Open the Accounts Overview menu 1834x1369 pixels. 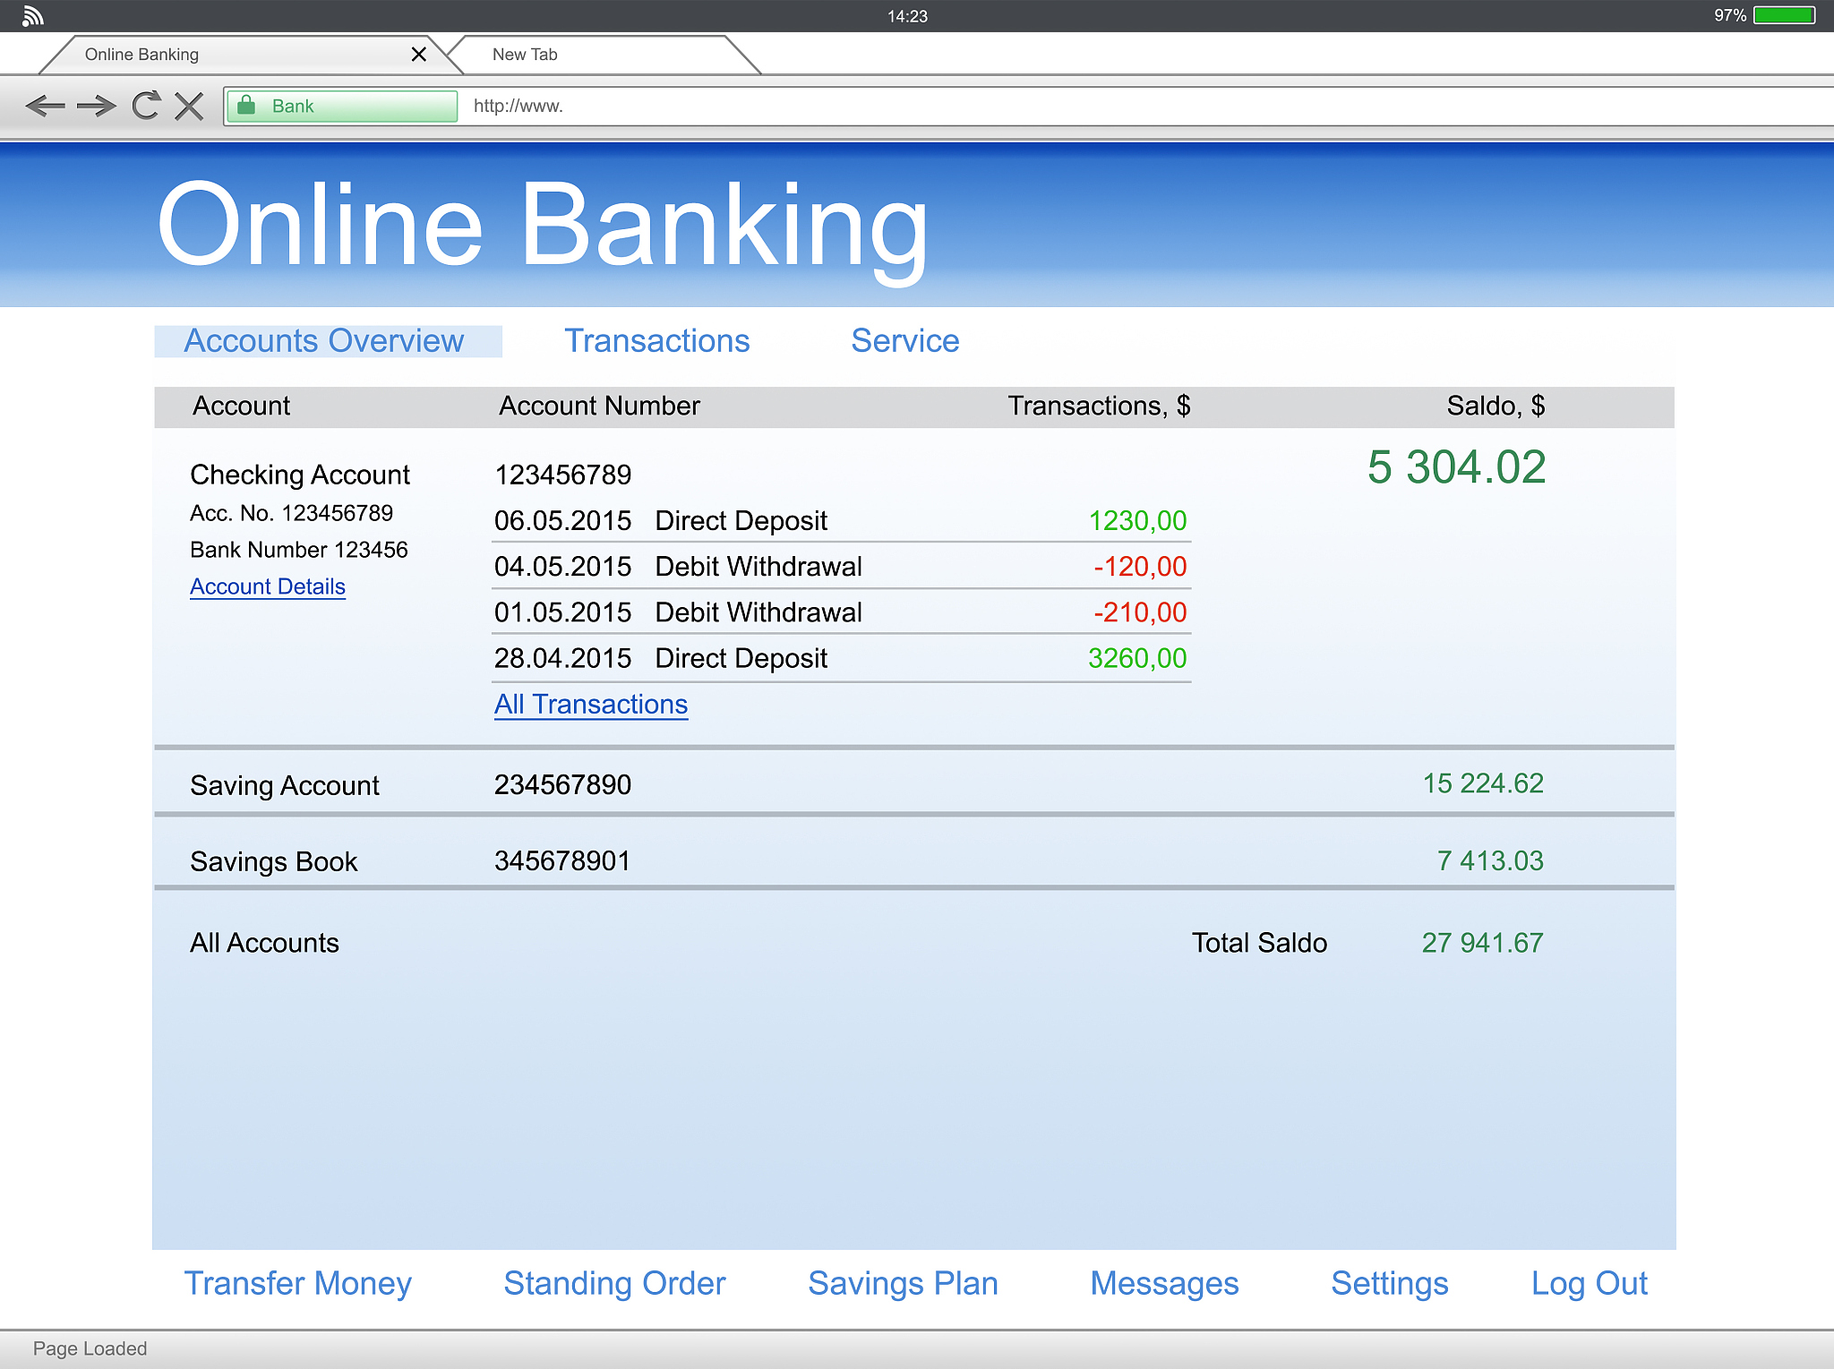click(x=327, y=341)
